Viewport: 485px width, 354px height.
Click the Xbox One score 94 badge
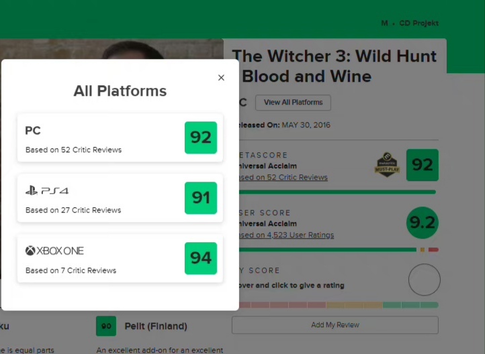pyautogui.click(x=201, y=258)
